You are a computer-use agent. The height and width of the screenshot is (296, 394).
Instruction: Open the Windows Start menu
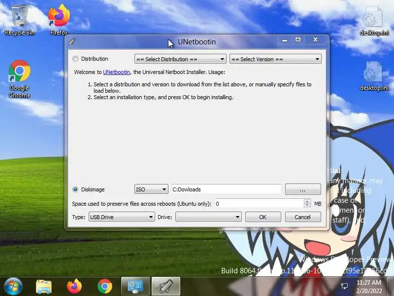[x=13, y=287]
